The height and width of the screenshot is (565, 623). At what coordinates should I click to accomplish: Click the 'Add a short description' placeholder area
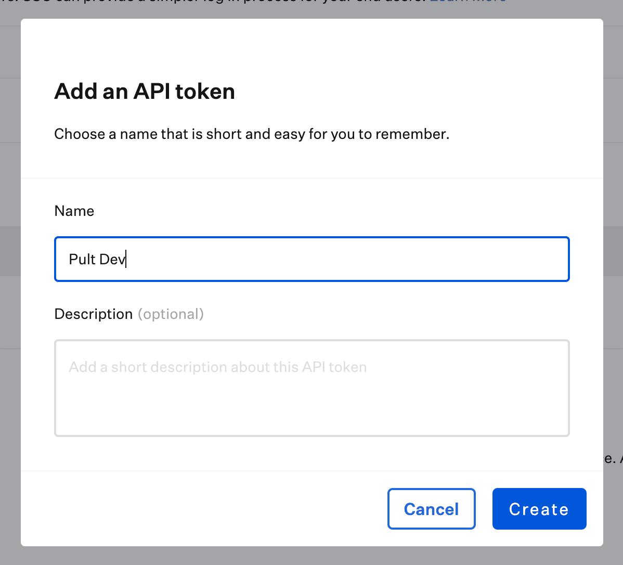point(217,367)
